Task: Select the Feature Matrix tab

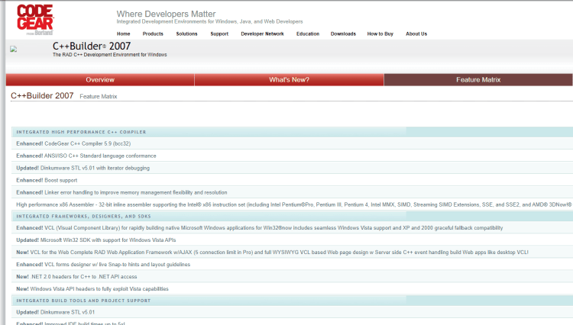Action: tap(478, 80)
